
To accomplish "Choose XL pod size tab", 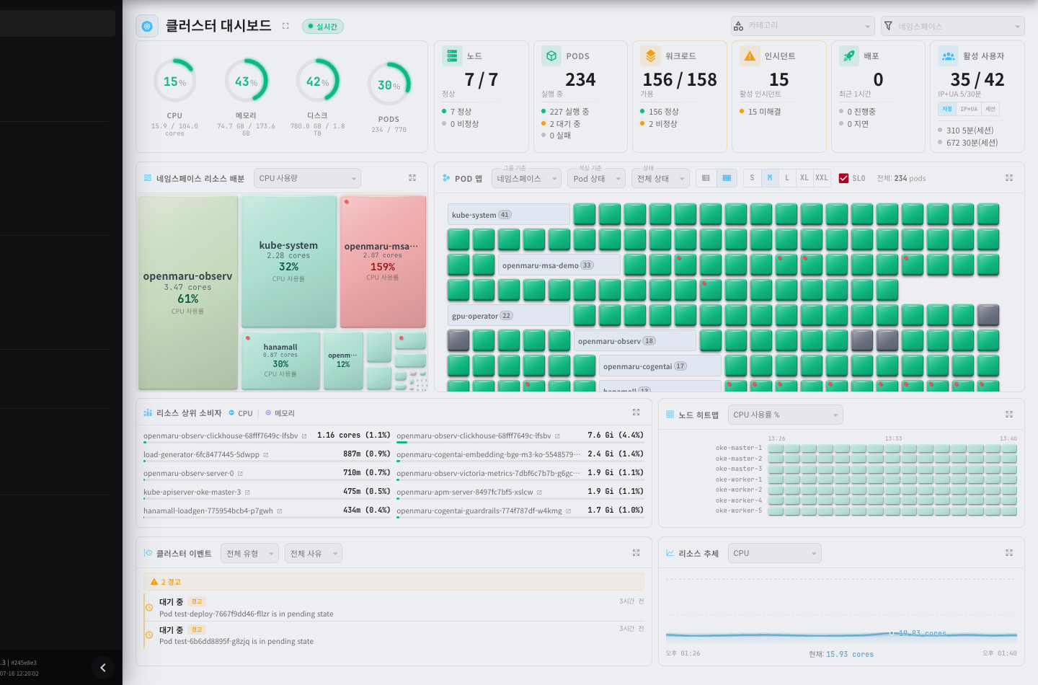I will [x=804, y=178].
